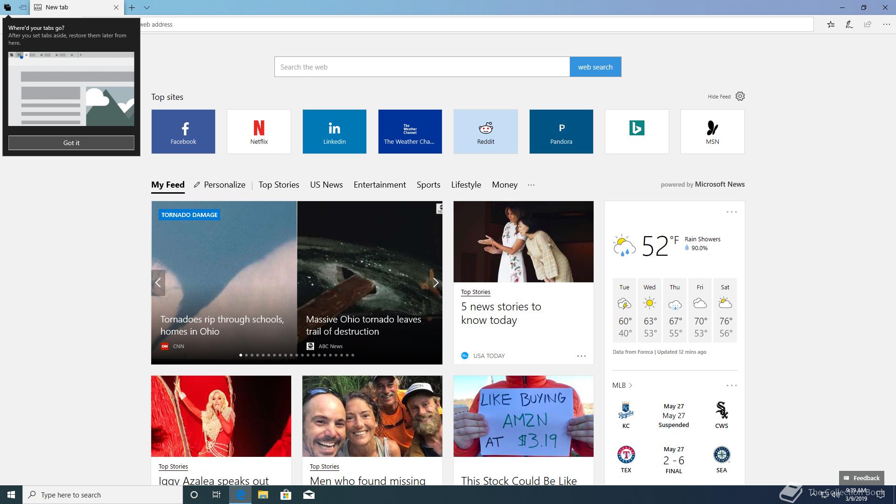Viewport: 896px width, 504px height.
Task: Open the Favorites hub star icon
Action: coord(831,24)
